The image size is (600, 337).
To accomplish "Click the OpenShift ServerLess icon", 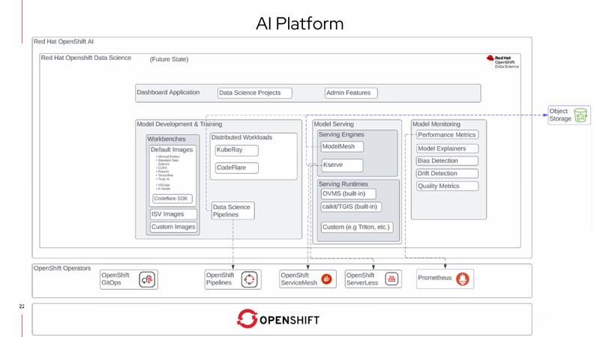I will pos(391,279).
